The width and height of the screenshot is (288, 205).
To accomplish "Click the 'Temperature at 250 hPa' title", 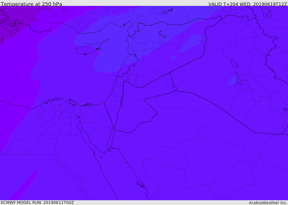I will coord(31,4).
